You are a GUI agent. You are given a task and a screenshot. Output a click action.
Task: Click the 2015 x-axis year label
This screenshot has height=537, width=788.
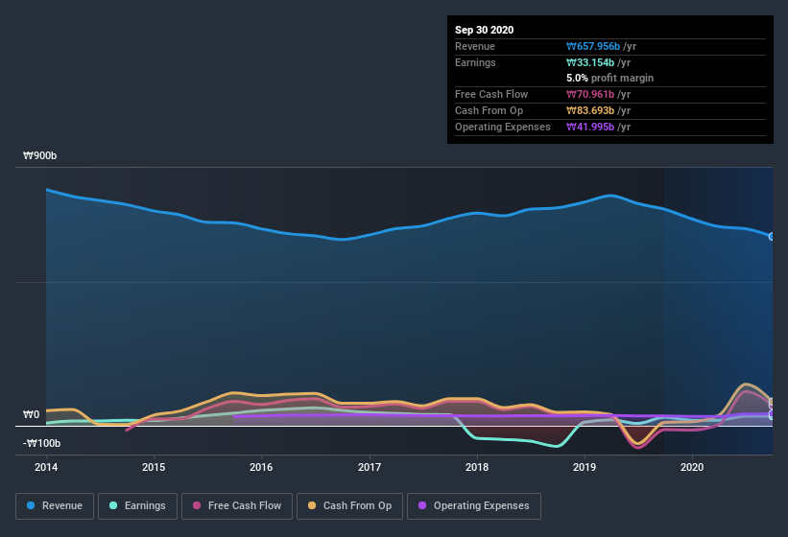pyautogui.click(x=154, y=467)
